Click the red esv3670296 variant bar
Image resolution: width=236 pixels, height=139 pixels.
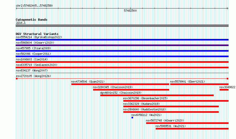(x=176, y=101)
